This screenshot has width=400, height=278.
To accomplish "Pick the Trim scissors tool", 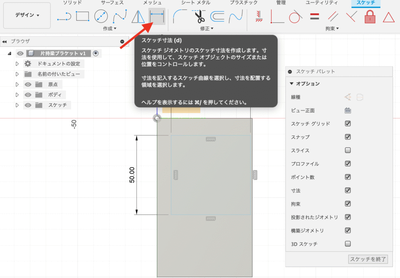I will click(199, 17).
